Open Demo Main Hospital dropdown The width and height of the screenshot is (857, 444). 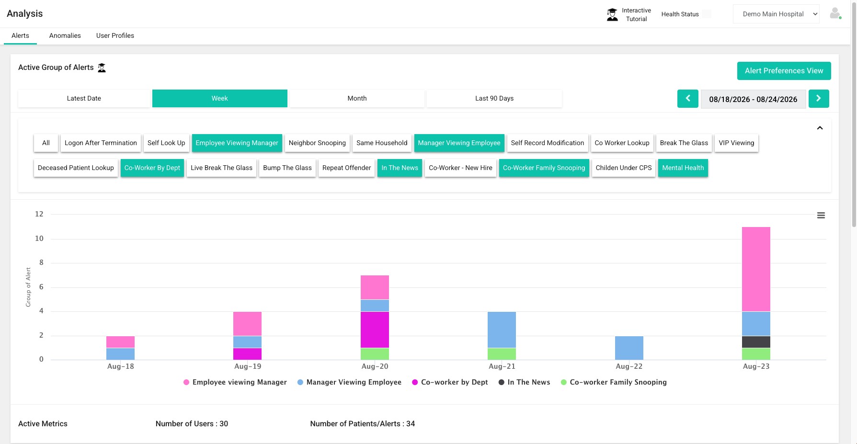coord(776,14)
